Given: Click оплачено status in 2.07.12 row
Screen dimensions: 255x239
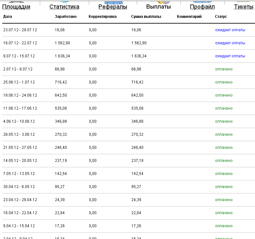Looking at the screenshot, I should tap(224, 69).
